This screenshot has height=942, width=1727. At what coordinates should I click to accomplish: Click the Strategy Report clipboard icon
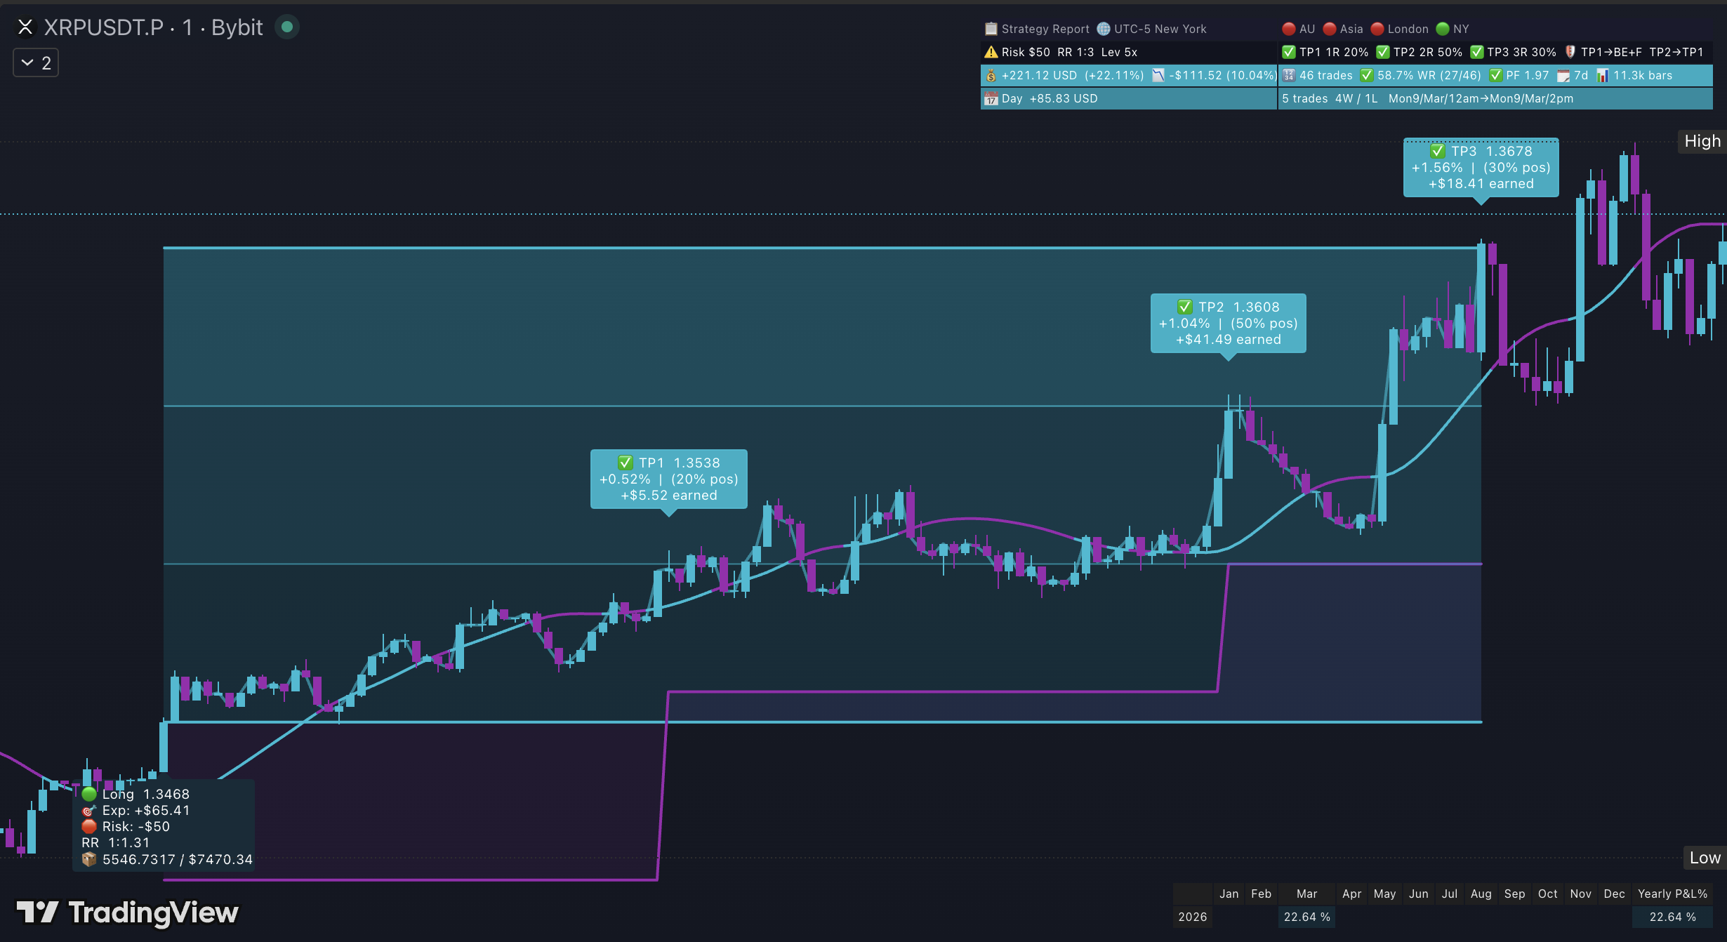991,29
